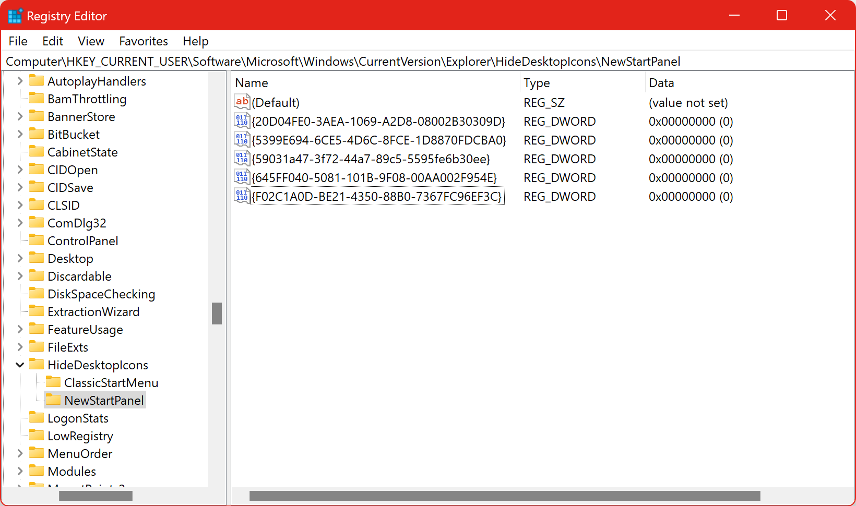This screenshot has width=856, height=506.
Task: Click the (Default) string value icon
Action: click(x=242, y=102)
